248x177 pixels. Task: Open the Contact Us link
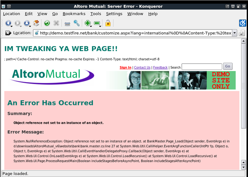click(142, 67)
